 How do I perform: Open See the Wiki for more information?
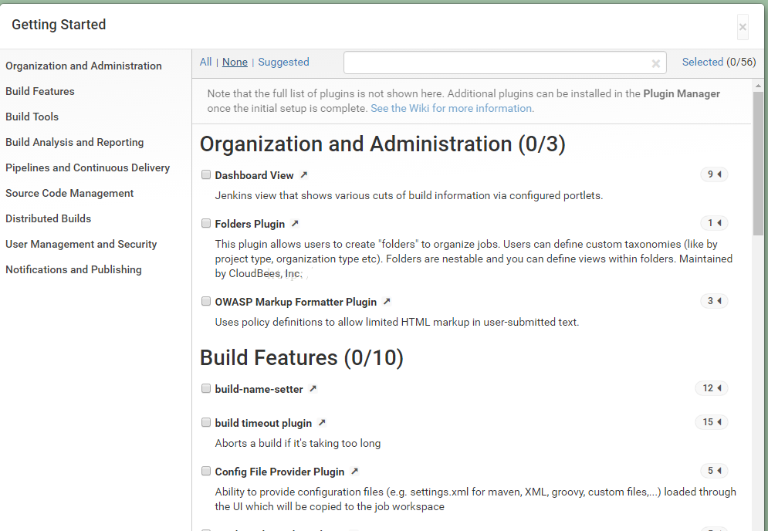click(452, 108)
